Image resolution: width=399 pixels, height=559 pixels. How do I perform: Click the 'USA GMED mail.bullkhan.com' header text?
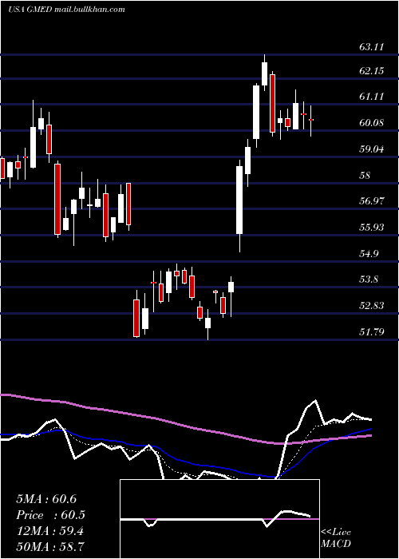tap(66, 10)
